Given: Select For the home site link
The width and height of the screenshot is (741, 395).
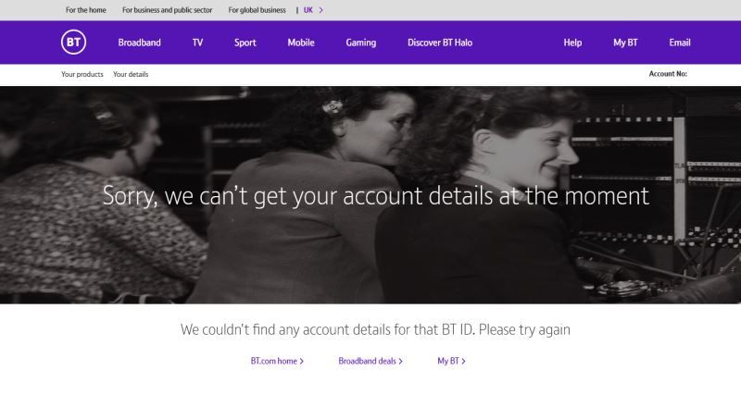Looking at the screenshot, I should [86, 10].
